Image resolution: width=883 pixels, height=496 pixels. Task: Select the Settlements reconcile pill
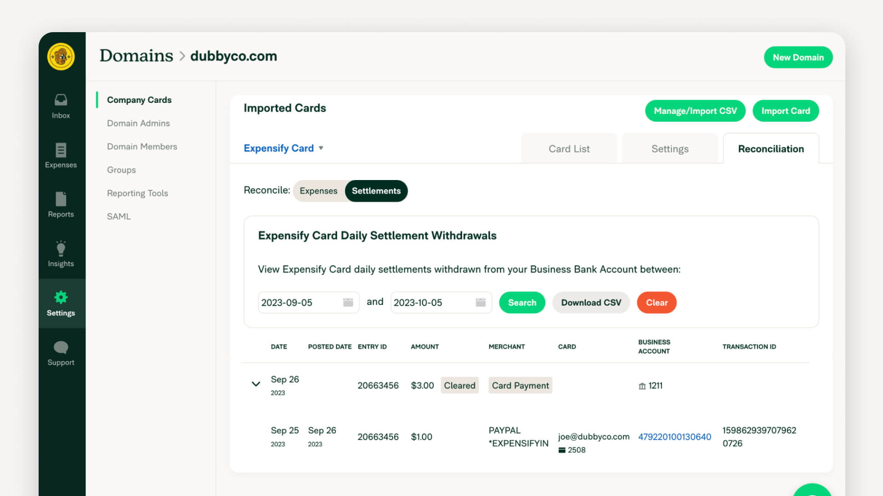[376, 191]
